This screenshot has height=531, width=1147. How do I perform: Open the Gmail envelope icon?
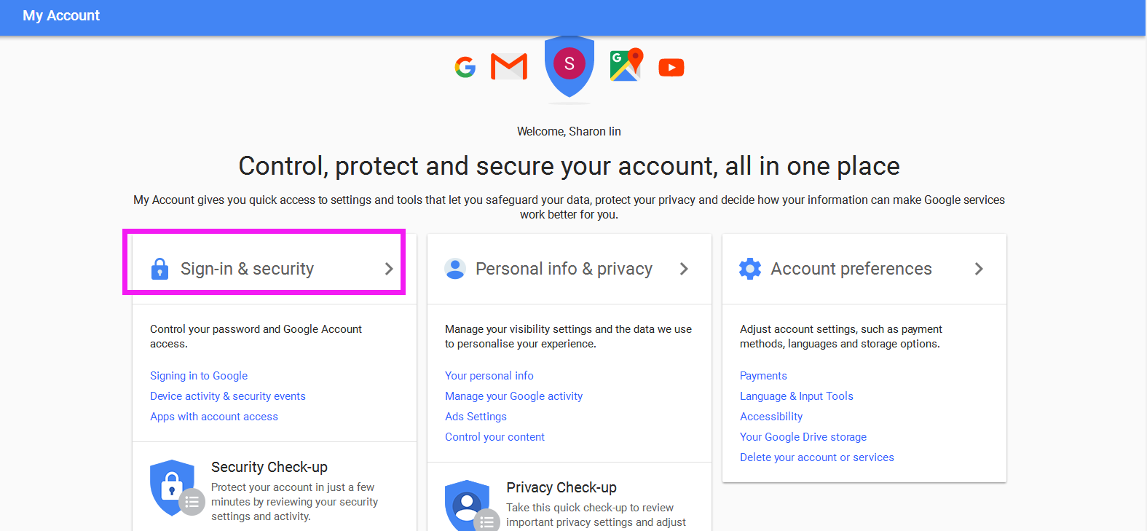509,66
